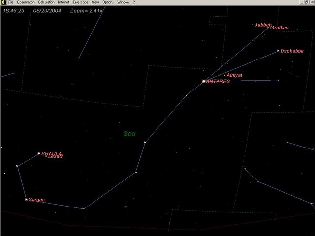This screenshot has width=315, height=236.
Task: Click the Alniyat star label
Action: 235,75
